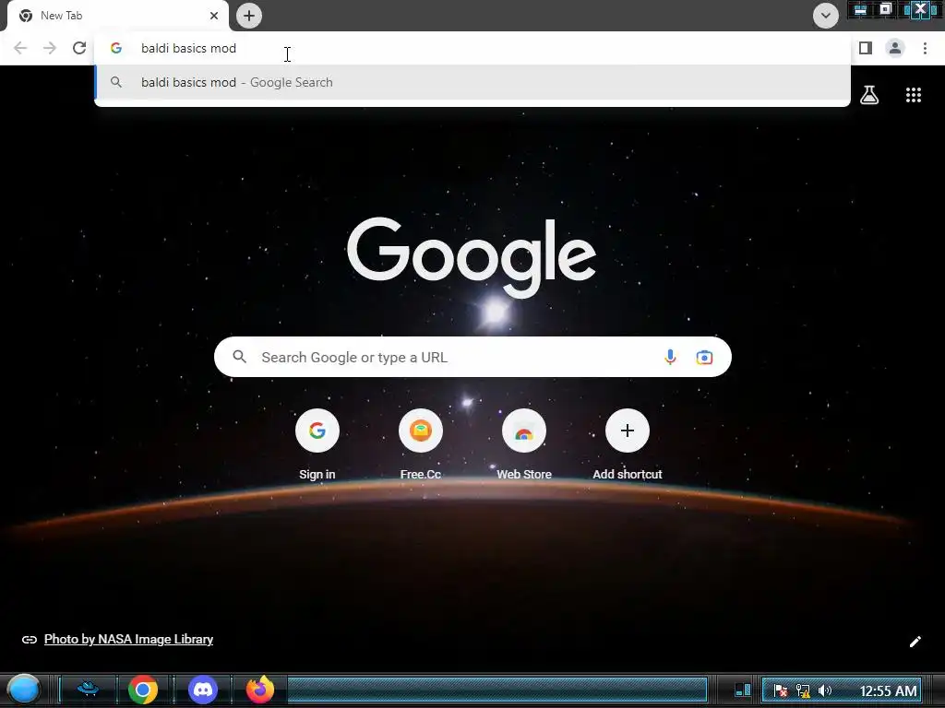The height and width of the screenshot is (708, 945).
Task: Click the New Tab tab title
Action: (62, 16)
